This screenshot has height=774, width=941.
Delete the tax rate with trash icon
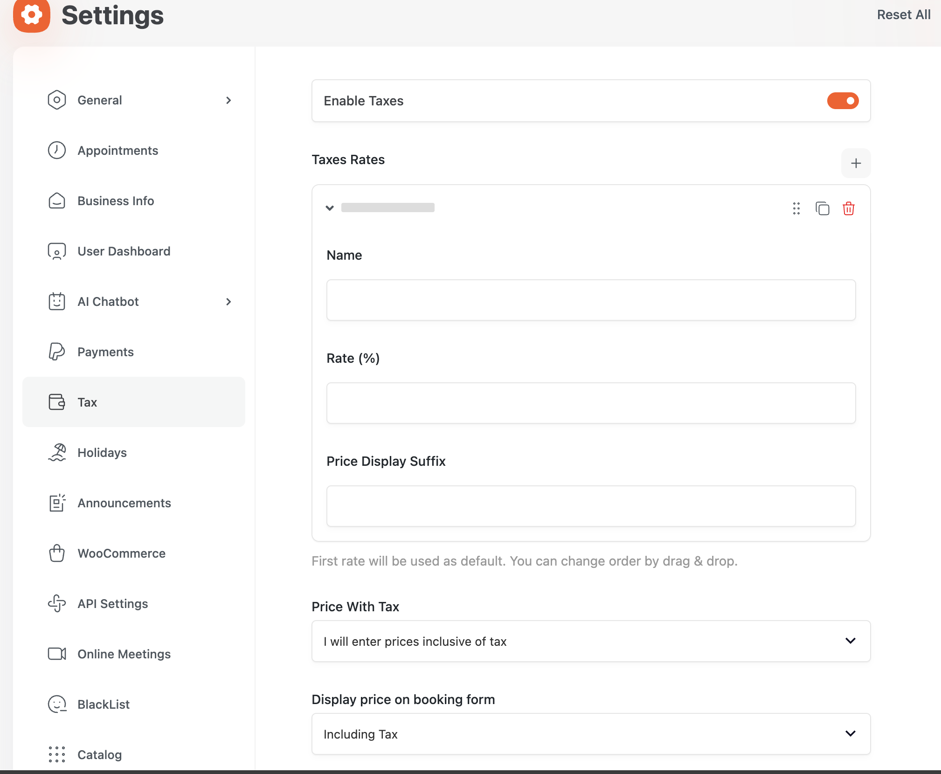point(848,208)
